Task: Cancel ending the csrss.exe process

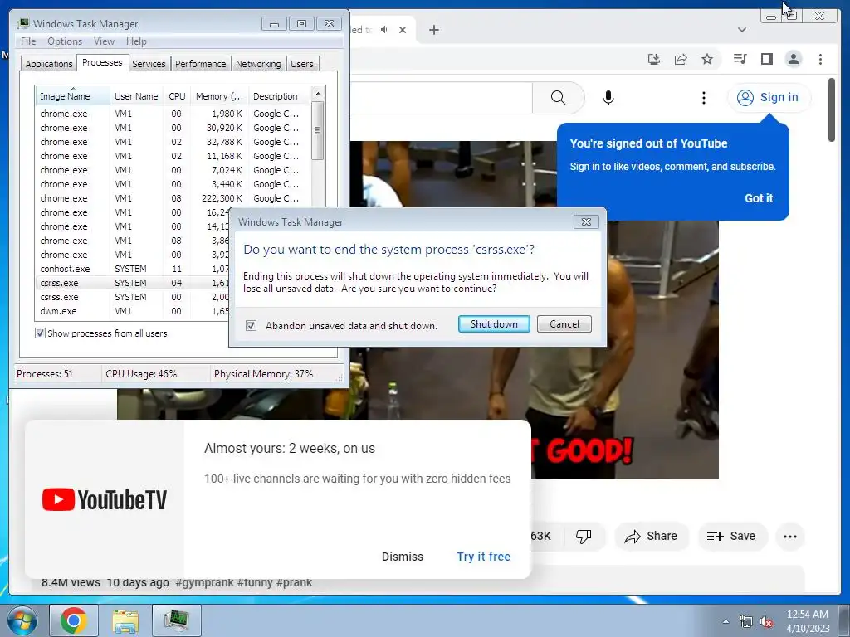Action: [564, 324]
